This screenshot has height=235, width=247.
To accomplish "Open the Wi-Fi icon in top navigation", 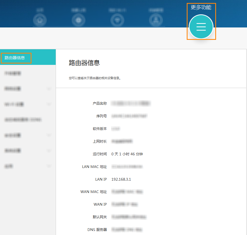I will point(117,20).
